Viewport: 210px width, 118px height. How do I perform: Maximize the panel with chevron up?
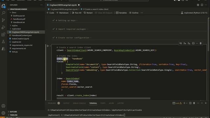click(202, 103)
